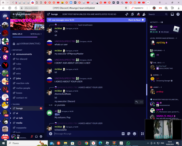Open the Windows Start menu
Screen dimensions: 182x146
pyautogui.click(x=3, y=143)
